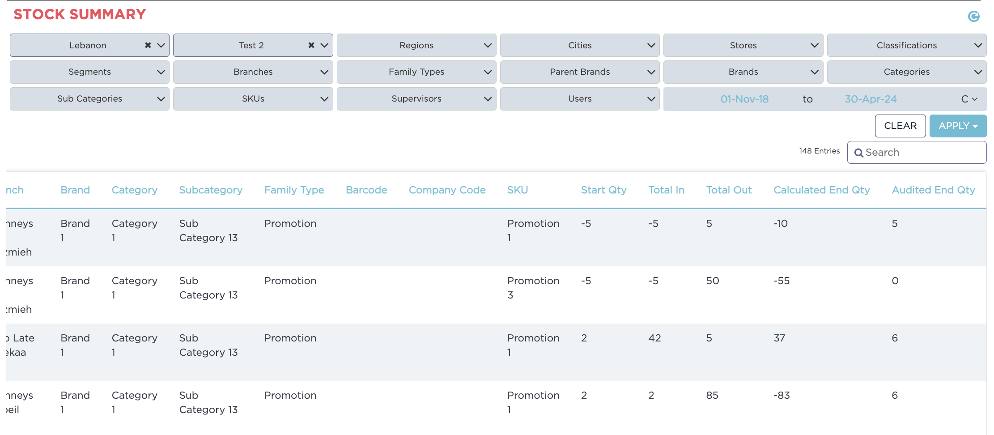The height and width of the screenshot is (435, 994).
Task: Click the start date 01-Nov-18
Action: click(x=744, y=99)
